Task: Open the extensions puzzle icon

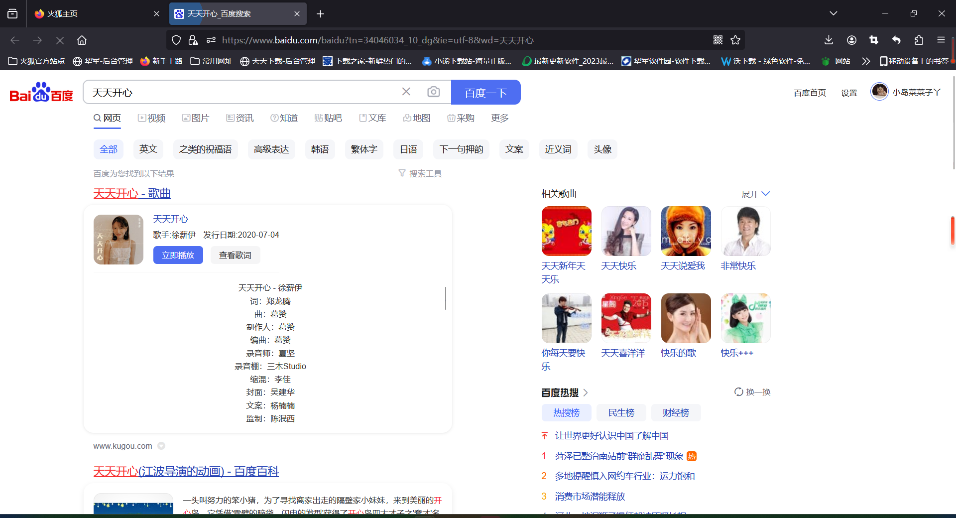Action: 919,40
